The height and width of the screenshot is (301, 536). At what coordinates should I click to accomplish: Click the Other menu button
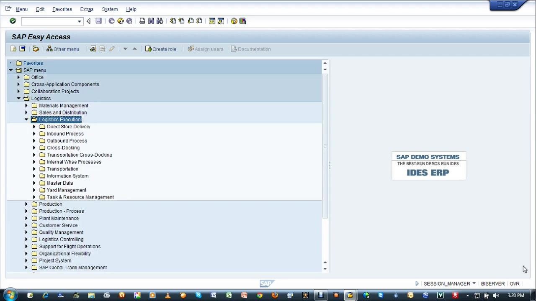[x=63, y=49]
